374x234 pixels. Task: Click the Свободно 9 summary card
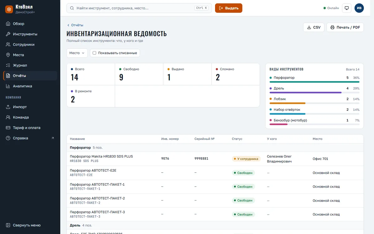(x=139, y=74)
